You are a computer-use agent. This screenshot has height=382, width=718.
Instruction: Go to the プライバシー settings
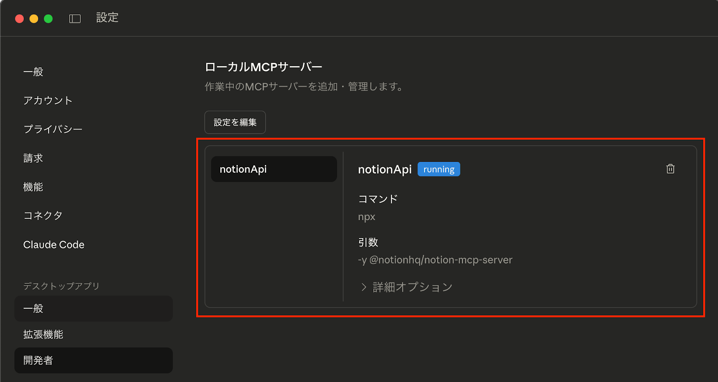pyautogui.click(x=53, y=129)
